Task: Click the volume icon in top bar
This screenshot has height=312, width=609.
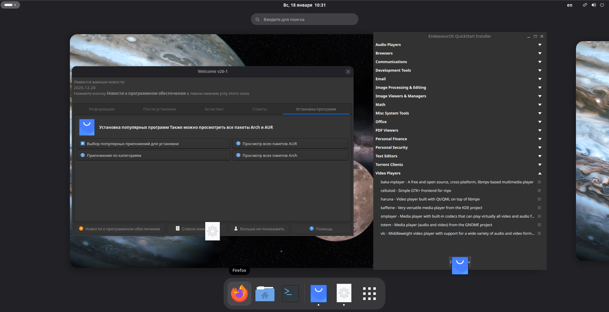Action: (594, 5)
